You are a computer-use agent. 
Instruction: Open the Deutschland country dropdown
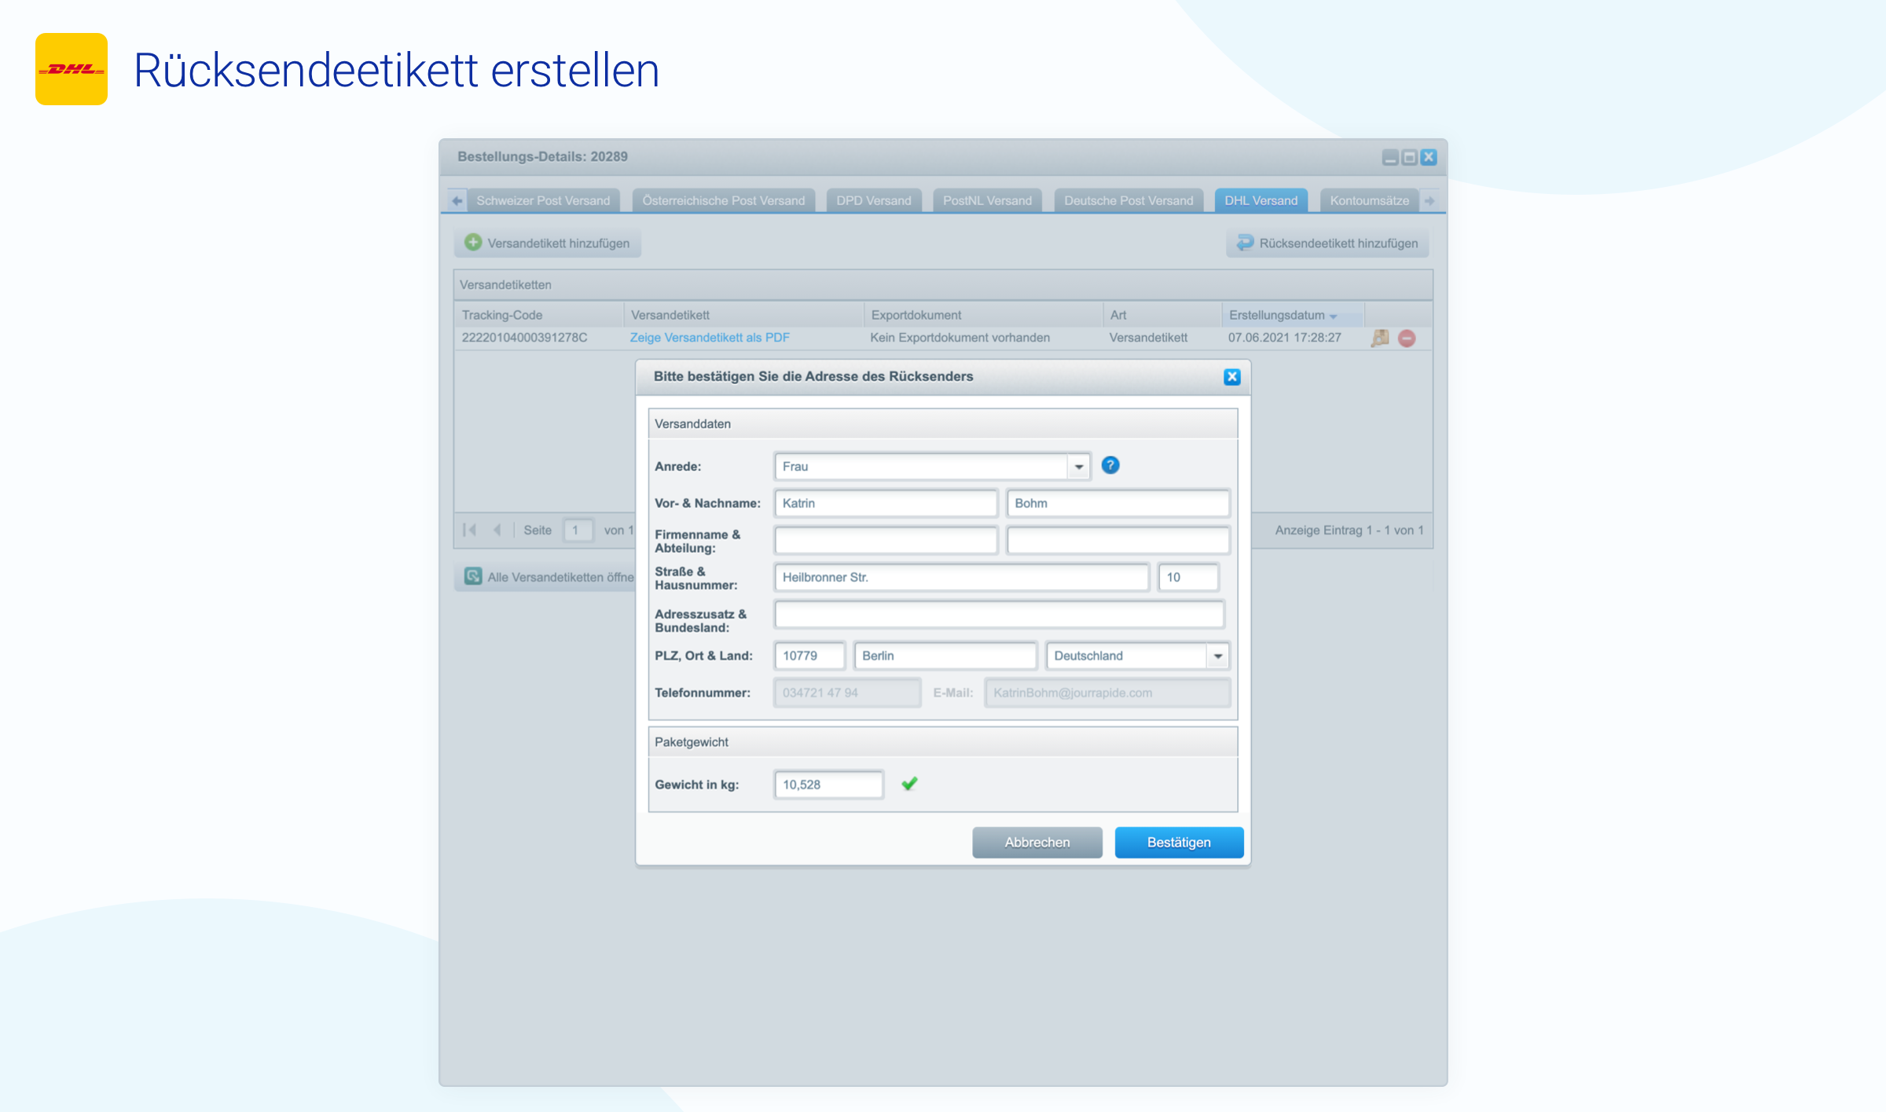tap(1218, 656)
